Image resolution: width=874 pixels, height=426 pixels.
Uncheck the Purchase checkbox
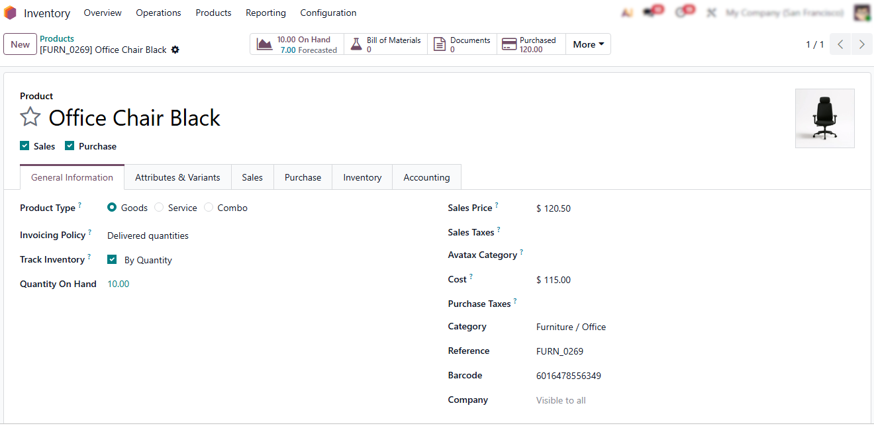(70, 146)
